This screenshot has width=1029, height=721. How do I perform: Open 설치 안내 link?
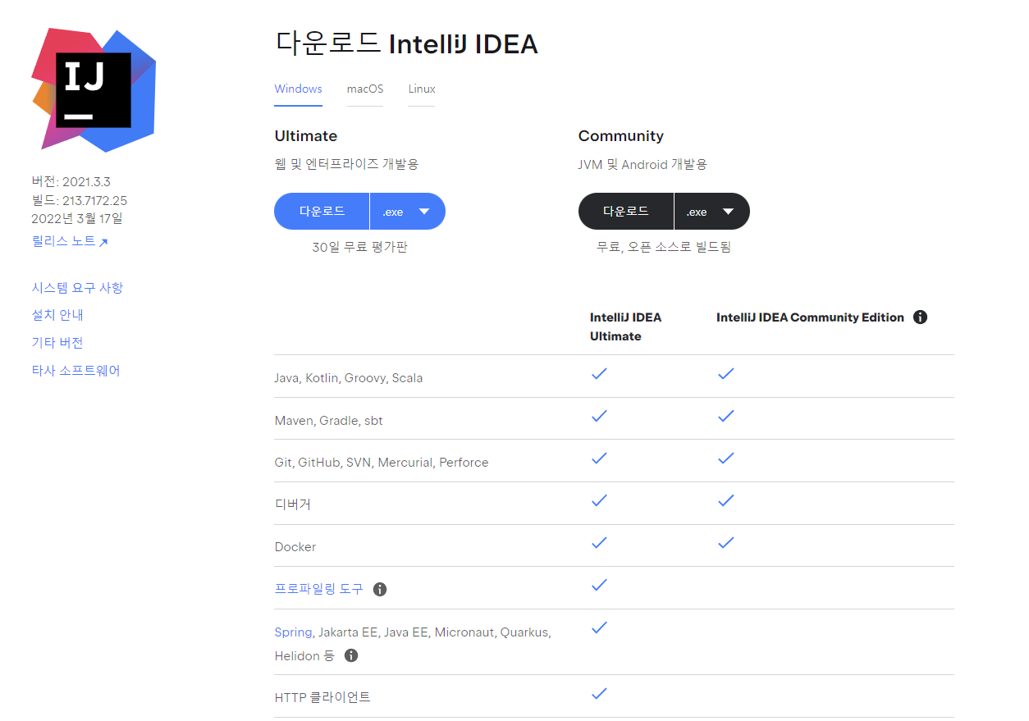coord(57,315)
